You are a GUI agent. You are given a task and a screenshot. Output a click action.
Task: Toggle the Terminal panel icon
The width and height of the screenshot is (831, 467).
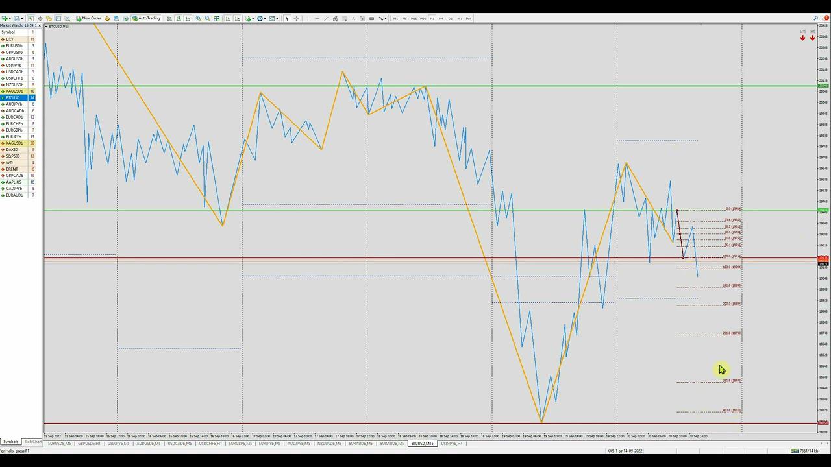coord(58,18)
